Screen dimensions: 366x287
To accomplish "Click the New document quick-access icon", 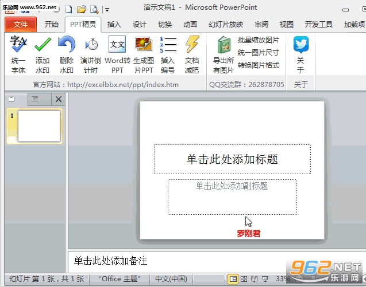I will tap(68, 10).
